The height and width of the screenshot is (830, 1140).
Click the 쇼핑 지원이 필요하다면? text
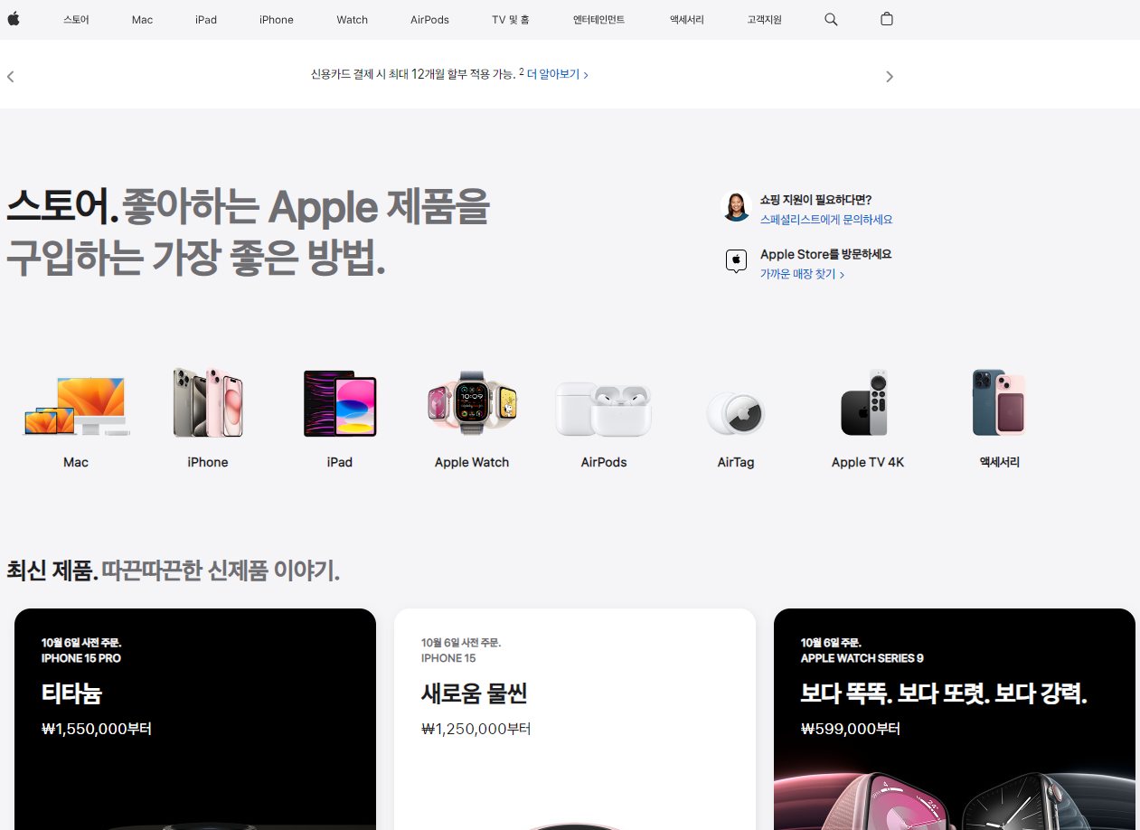click(x=815, y=200)
